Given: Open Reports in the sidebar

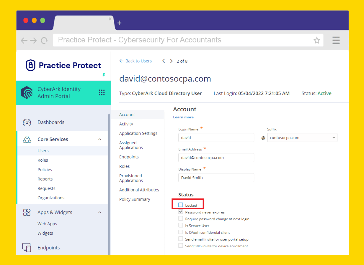Looking at the screenshot, I should [x=45, y=179].
